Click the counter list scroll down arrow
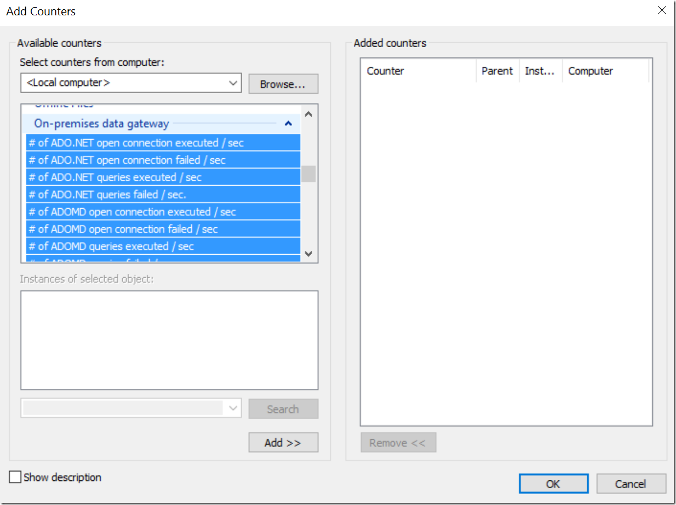Viewport: 676px width, 505px height. (308, 254)
